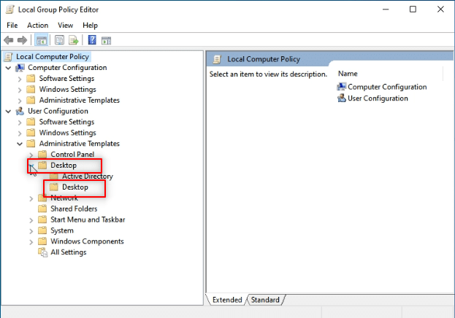The width and height of the screenshot is (455, 318).
Task: Collapse the Computer Configuration node
Action: 9,68
